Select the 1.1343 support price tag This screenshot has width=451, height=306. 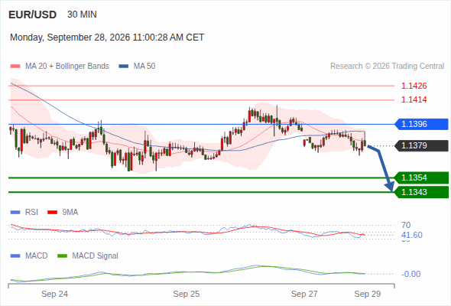[421, 192]
